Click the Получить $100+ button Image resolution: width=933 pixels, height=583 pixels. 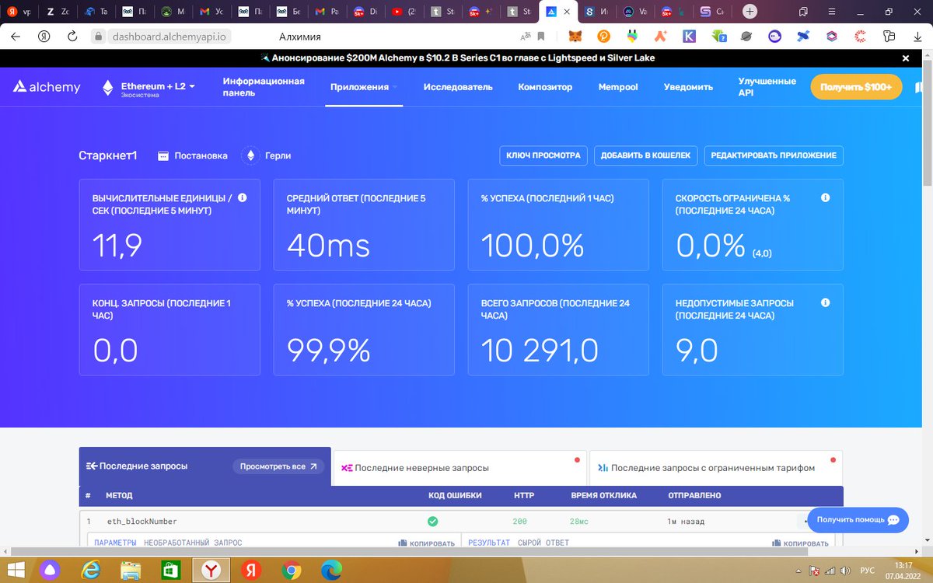pyautogui.click(x=856, y=87)
